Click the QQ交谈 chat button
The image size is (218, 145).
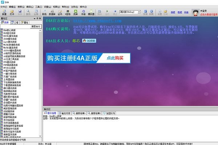coord(89,41)
